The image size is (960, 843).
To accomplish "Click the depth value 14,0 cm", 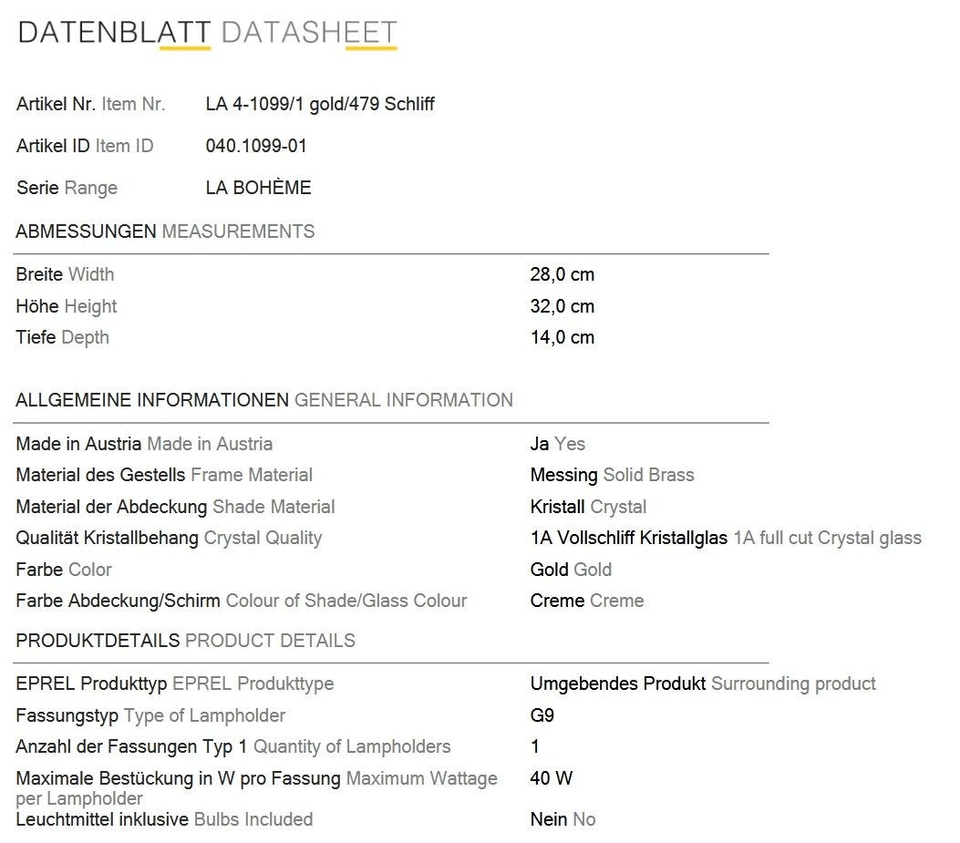I will (562, 337).
